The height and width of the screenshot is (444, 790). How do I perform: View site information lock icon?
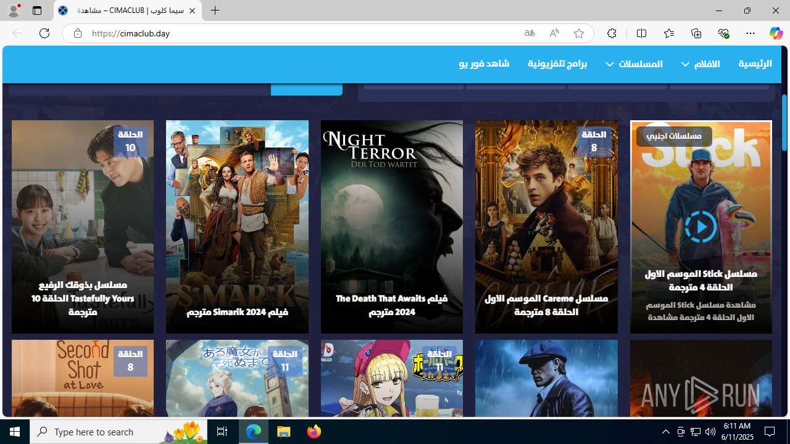77,33
